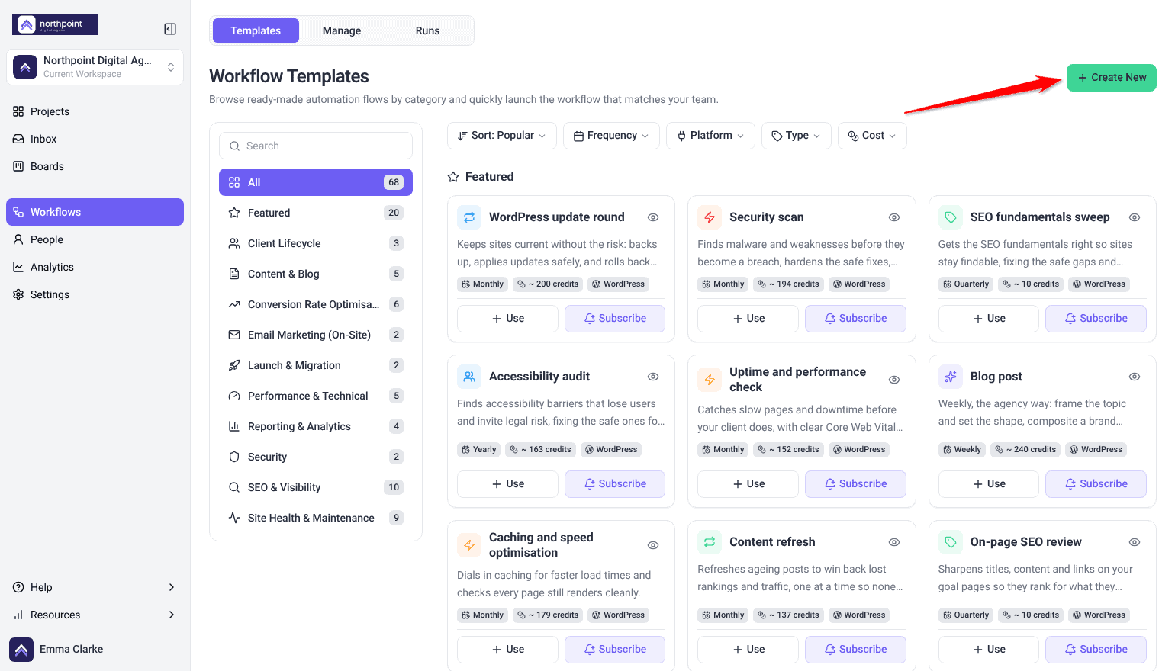Select Email Marketing (On-Site) category
The image size is (1175, 671).
[x=316, y=335]
